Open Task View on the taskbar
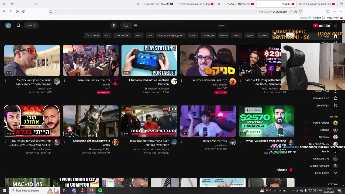 65,190
